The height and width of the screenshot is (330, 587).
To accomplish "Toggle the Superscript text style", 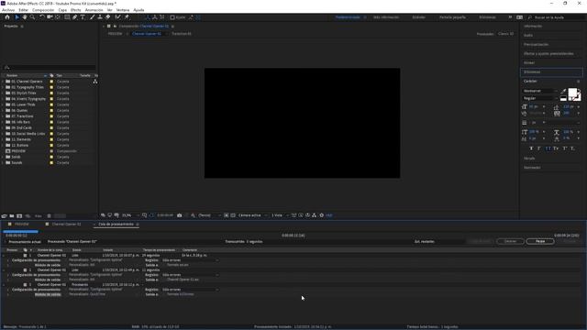I will click(565, 148).
